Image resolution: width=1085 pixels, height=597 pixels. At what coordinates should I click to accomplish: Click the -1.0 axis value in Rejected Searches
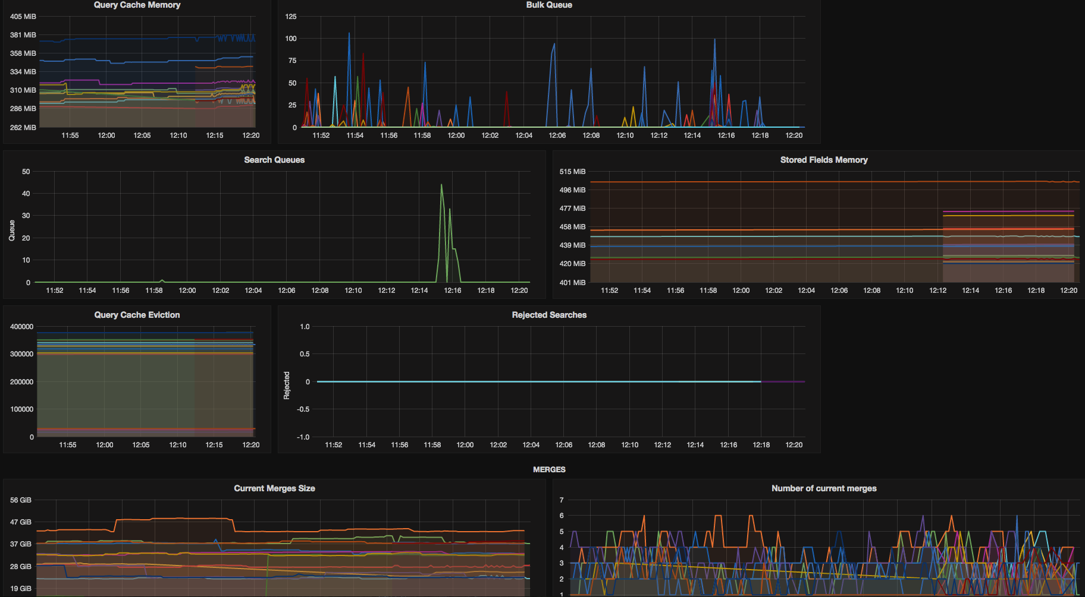(x=303, y=437)
